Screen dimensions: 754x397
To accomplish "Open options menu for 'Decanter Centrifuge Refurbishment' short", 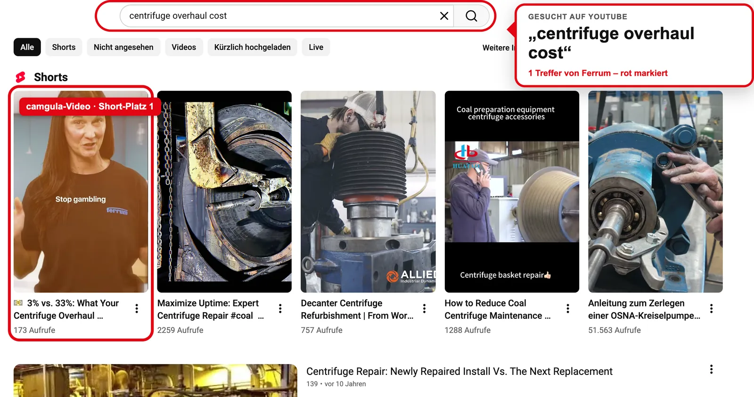I will click(424, 308).
